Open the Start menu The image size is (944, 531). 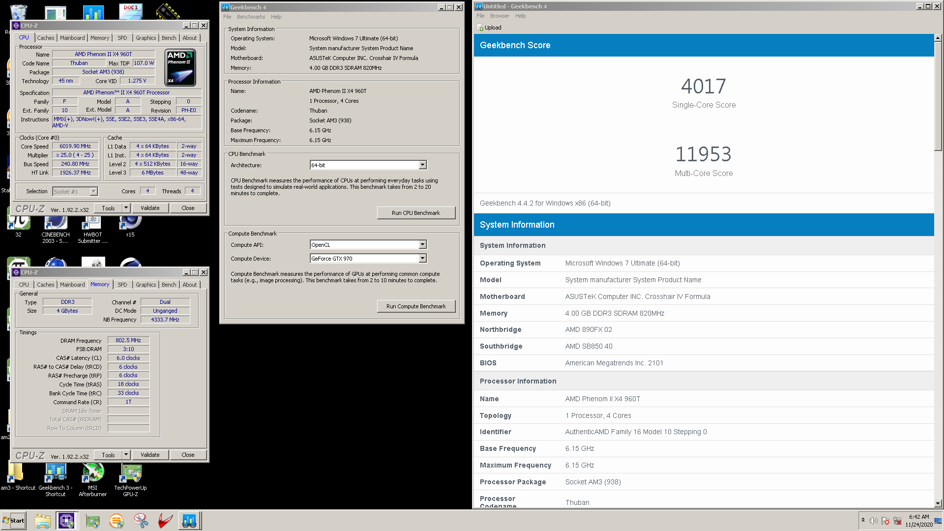pos(14,521)
